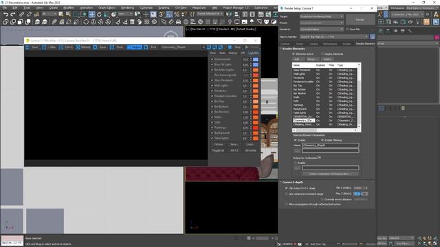The image size is (440, 247).
Task: Toggle the Angle Snap icon
Action: point(169,14)
